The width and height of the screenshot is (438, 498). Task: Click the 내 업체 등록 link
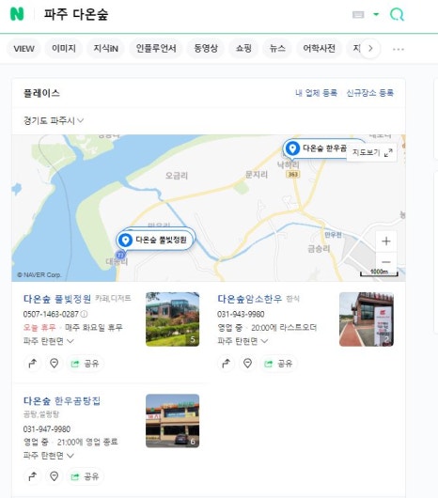(x=316, y=93)
